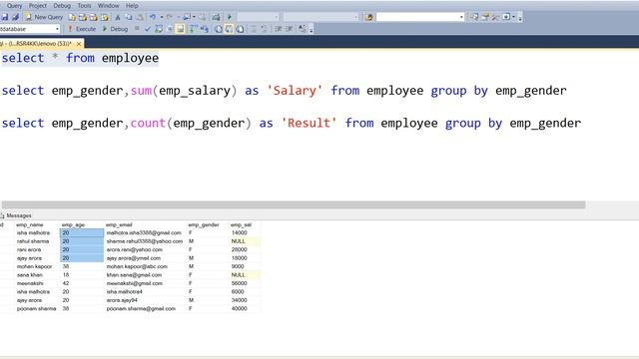The image size is (639, 359).
Task: Open Standard toolbar options overflow arrow
Action: tap(520, 18)
